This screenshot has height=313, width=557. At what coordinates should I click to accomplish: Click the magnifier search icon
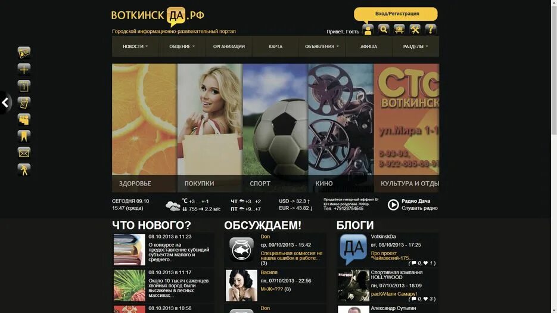click(384, 30)
